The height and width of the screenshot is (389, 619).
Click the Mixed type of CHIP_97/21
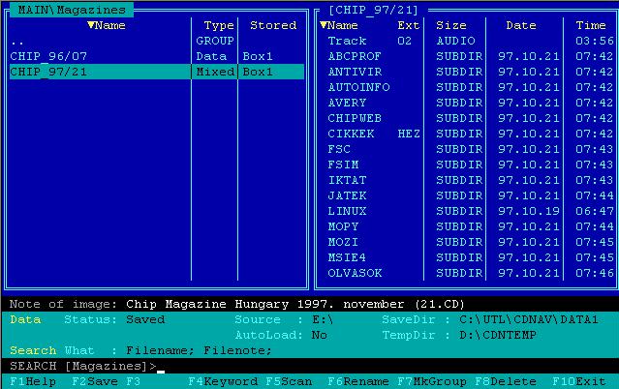point(215,72)
